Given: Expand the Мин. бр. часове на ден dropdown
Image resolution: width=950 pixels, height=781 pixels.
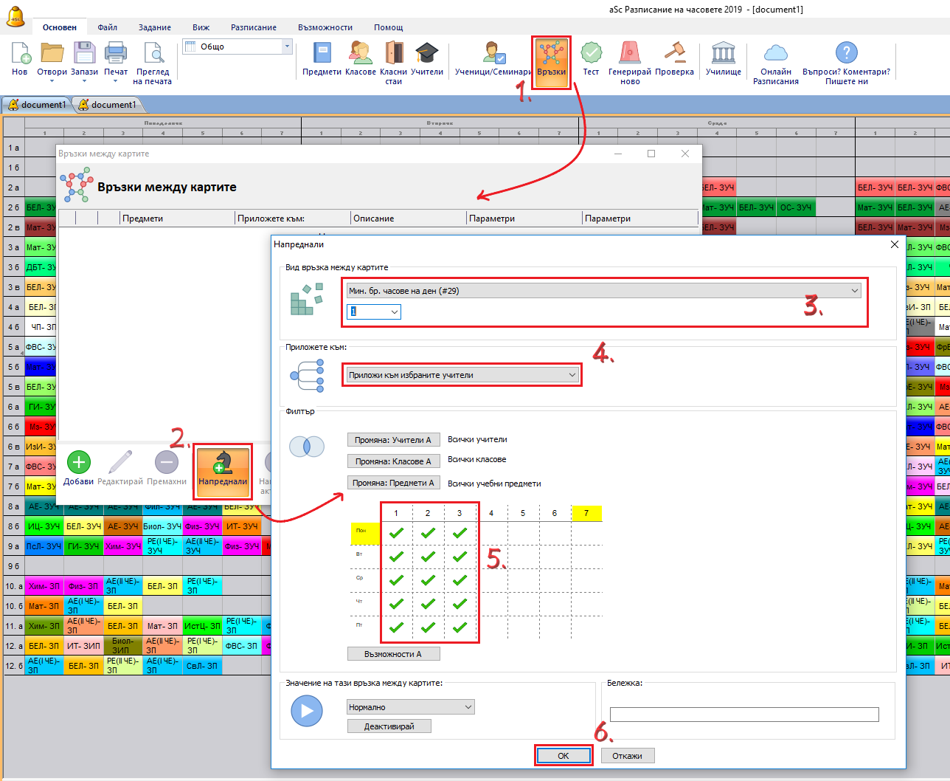Looking at the screenshot, I should [854, 291].
